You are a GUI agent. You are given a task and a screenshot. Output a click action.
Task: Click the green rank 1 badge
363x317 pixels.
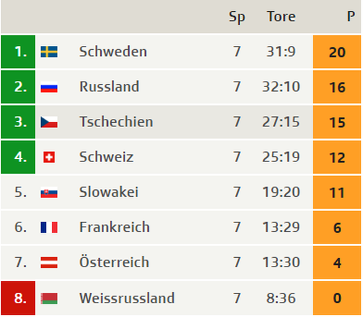[x=18, y=52]
